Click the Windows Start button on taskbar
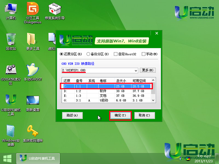The width and height of the screenshot is (219, 164). pos(6,159)
